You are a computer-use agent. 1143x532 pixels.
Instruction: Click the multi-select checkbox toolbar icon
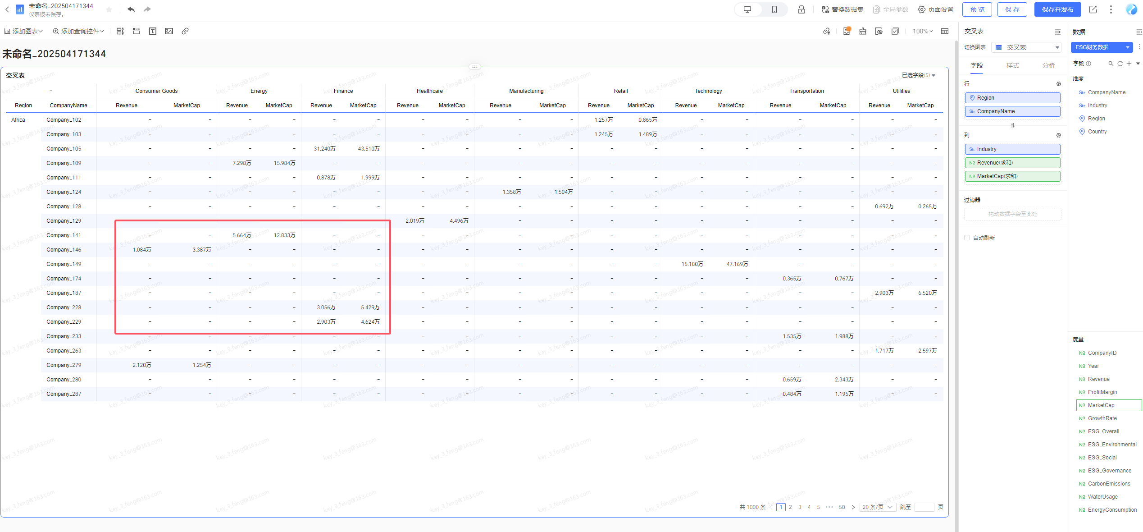[x=895, y=31]
